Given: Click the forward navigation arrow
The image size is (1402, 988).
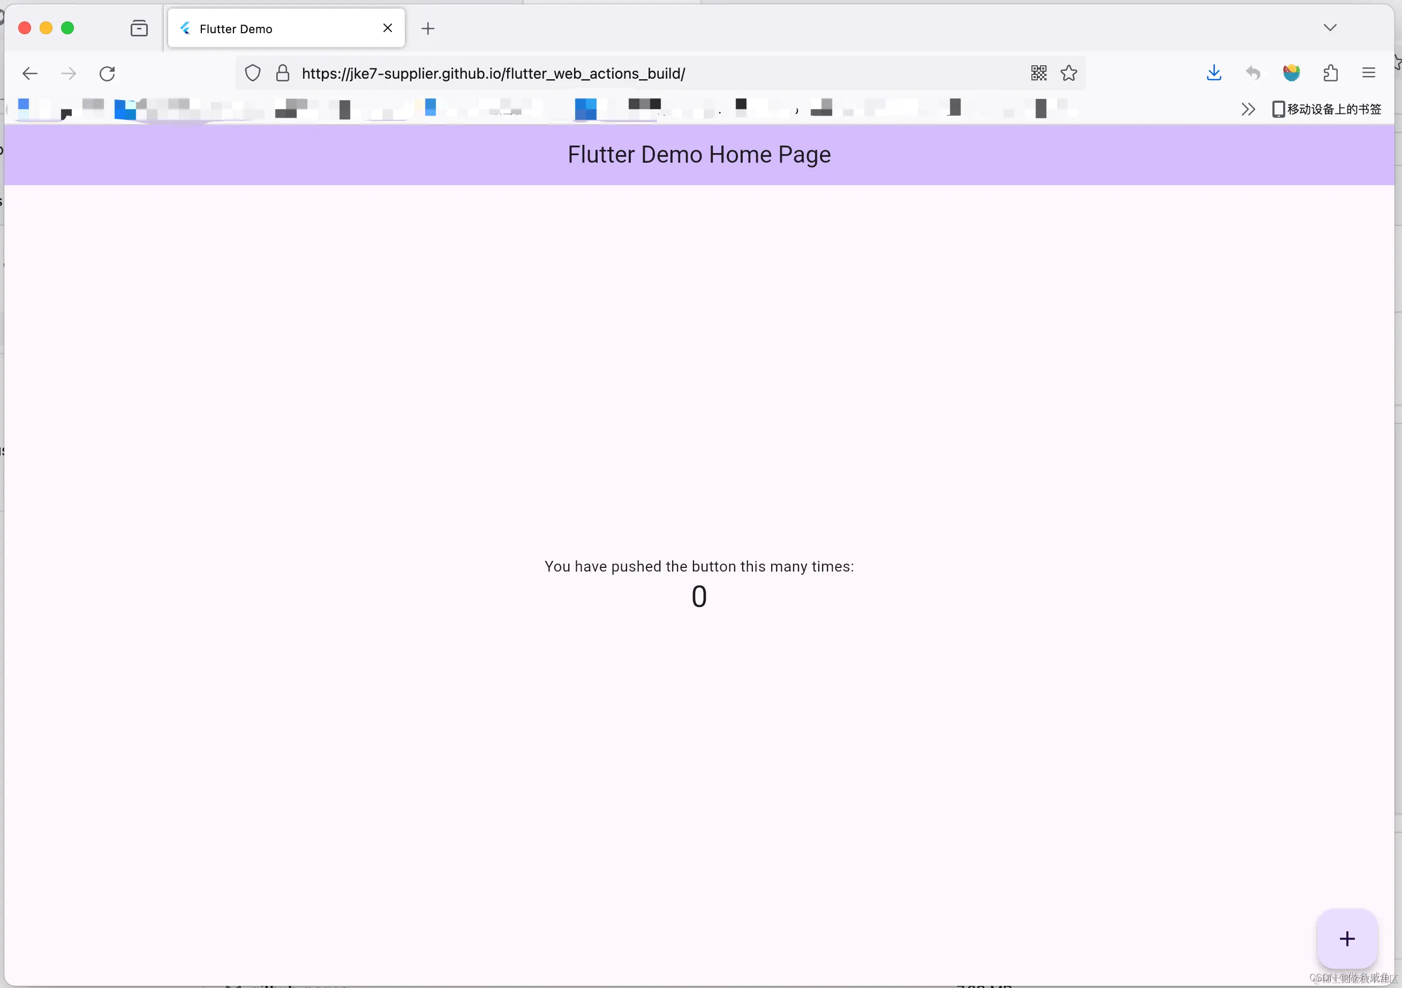Looking at the screenshot, I should 69,74.
